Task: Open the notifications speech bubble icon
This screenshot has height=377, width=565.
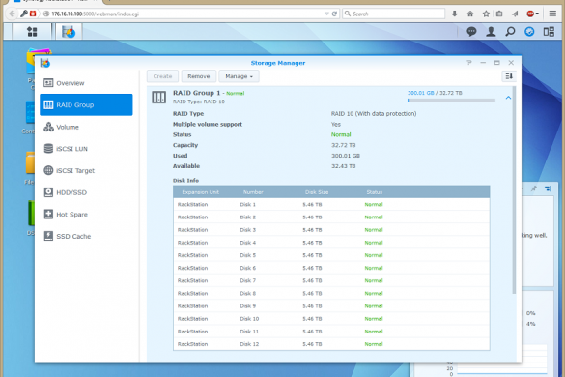Action: point(471,32)
